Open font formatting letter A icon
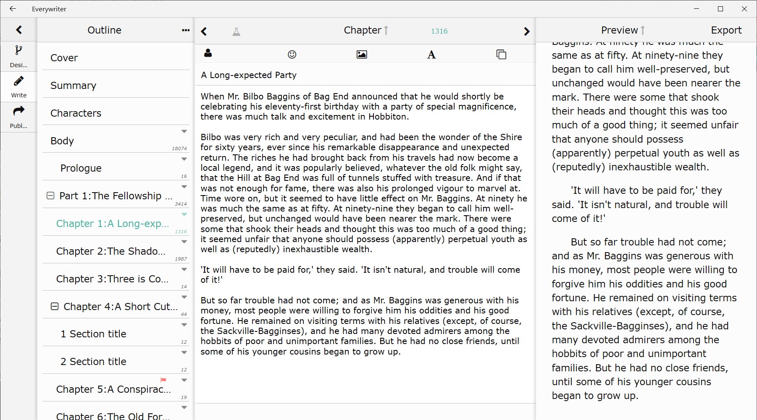 [431, 55]
